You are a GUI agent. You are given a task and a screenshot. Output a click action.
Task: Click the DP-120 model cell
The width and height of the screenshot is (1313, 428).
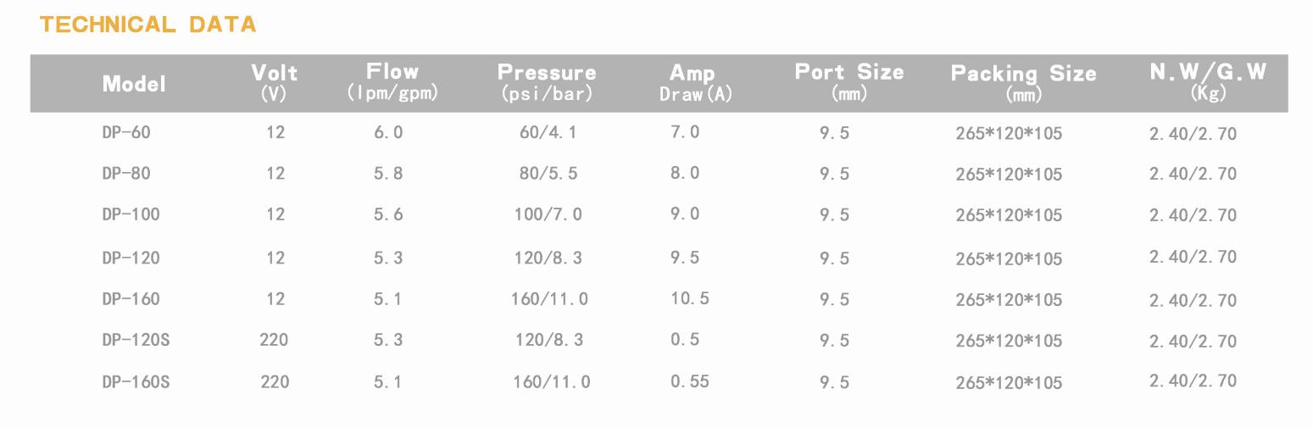(x=131, y=257)
